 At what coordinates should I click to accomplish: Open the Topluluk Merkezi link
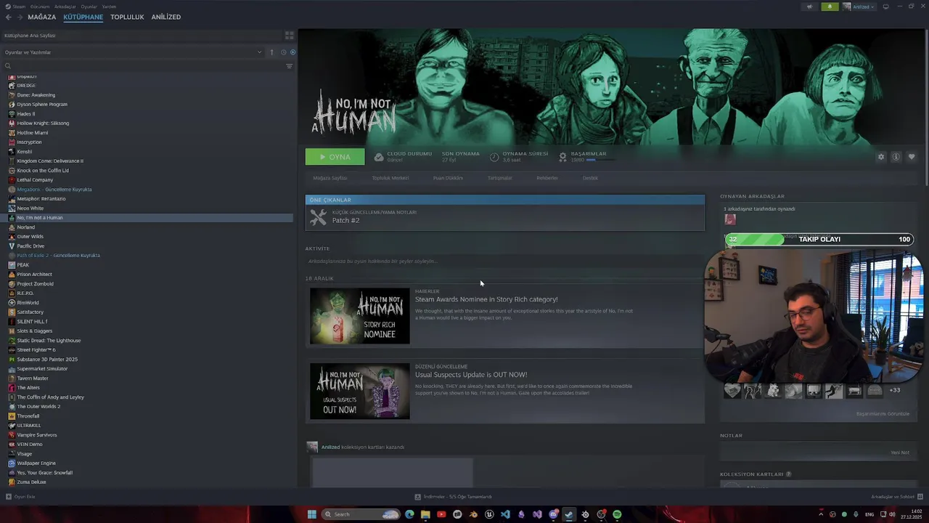pos(390,178)
